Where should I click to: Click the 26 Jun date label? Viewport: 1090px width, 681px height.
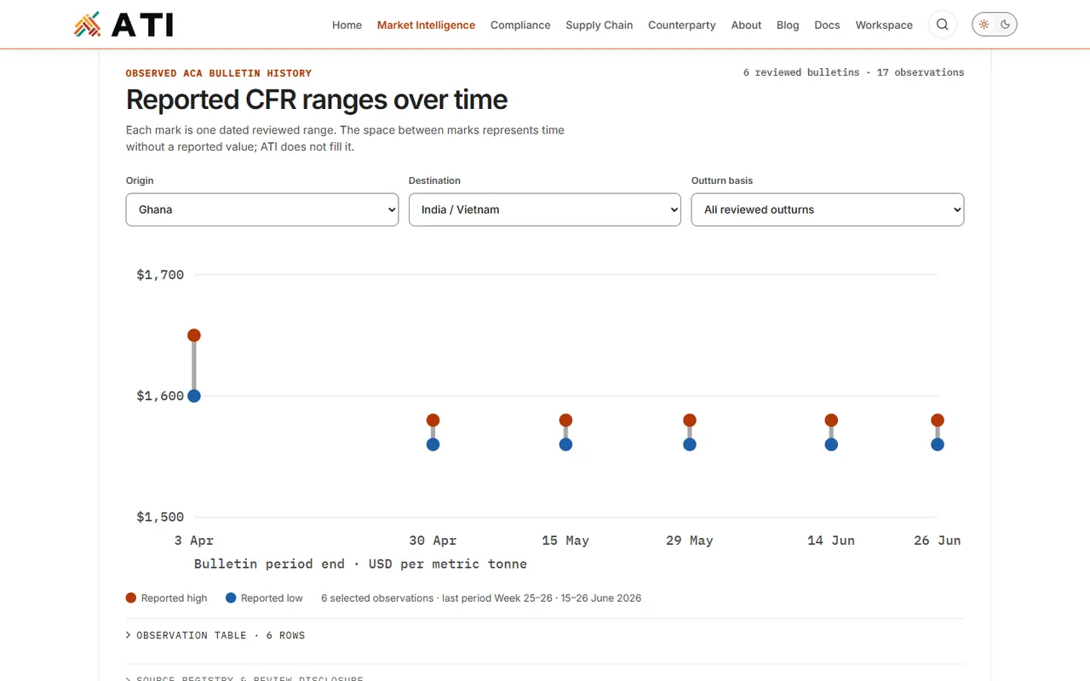tap(938, 541)
